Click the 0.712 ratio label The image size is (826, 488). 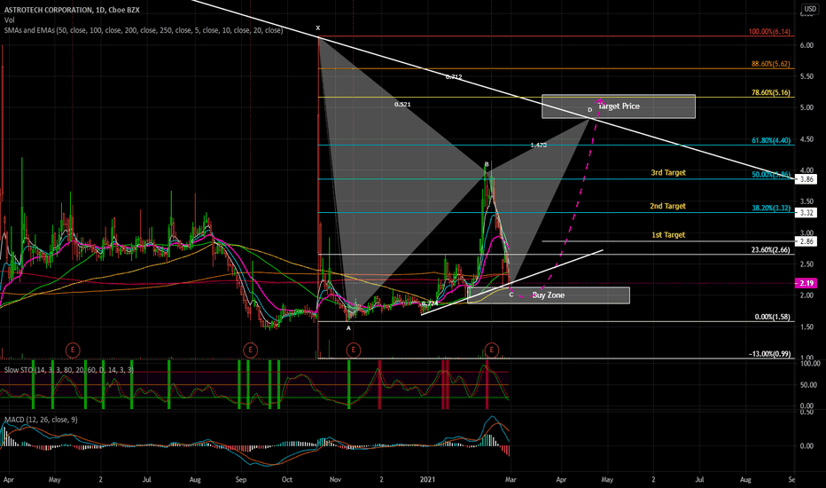pyautogui.click(x=454, y=77)
